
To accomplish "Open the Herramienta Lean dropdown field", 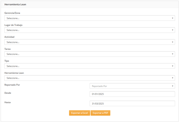I will point(89,78).
